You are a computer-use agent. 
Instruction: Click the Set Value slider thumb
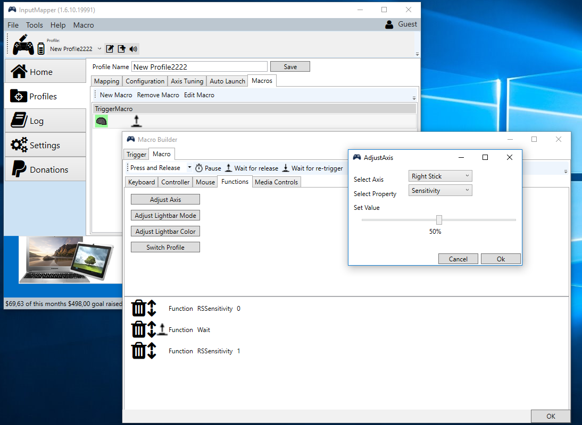(x=439, y=220)
